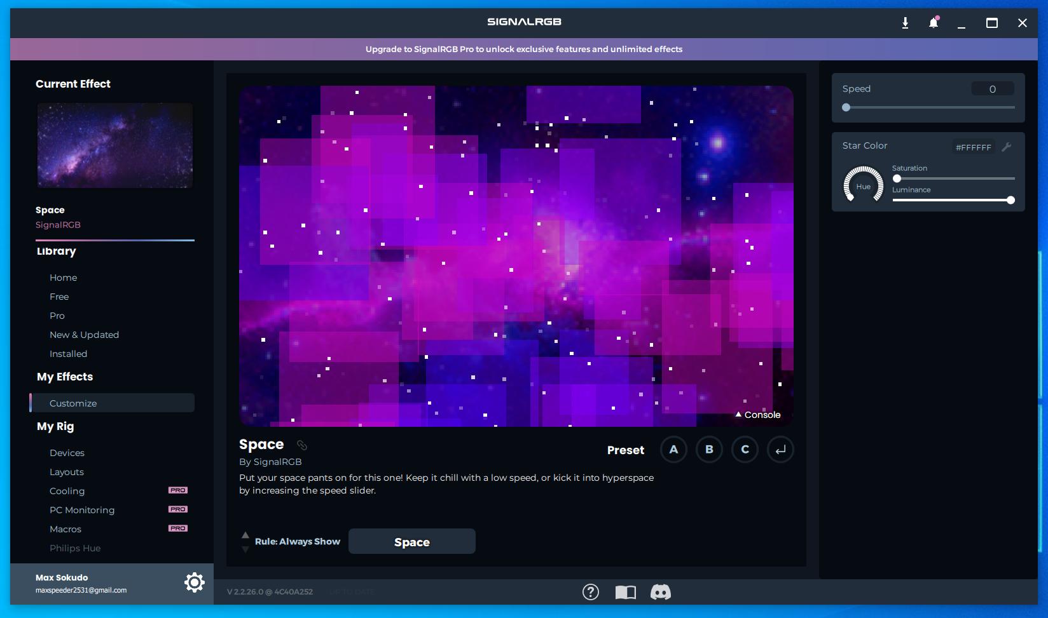Click the SignalRGB author name under Space

coord(58,225)
